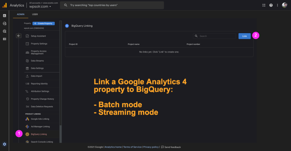Click the Property Settings icon

(27, 44)
